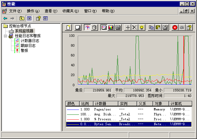Delete selected counter with X icon
Screen dimensions: 197x139
click(x=135, y=28)
